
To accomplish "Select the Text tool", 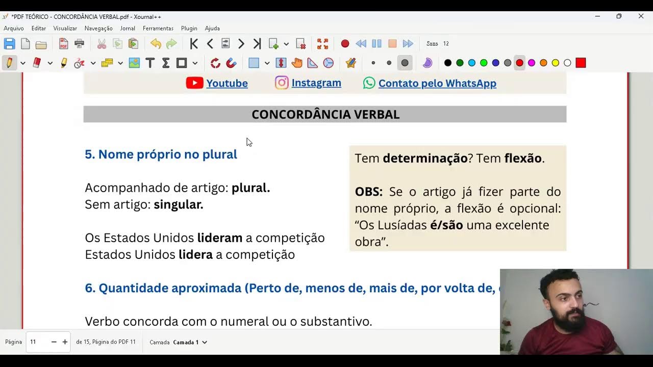I will pos(150,63).
